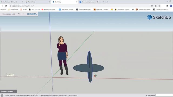This screenshot has width=173, height=97.
Task: Open the ВЗГЛЯД.РУ bookmark
Action: (34, 9)
